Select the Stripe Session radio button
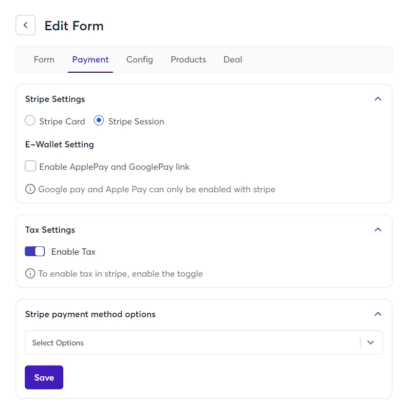409x403 pixels. 98,121
